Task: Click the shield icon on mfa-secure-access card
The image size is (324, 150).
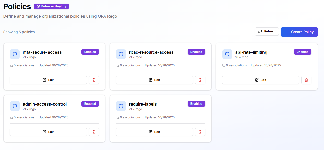Action: click(x=15, y=54)
